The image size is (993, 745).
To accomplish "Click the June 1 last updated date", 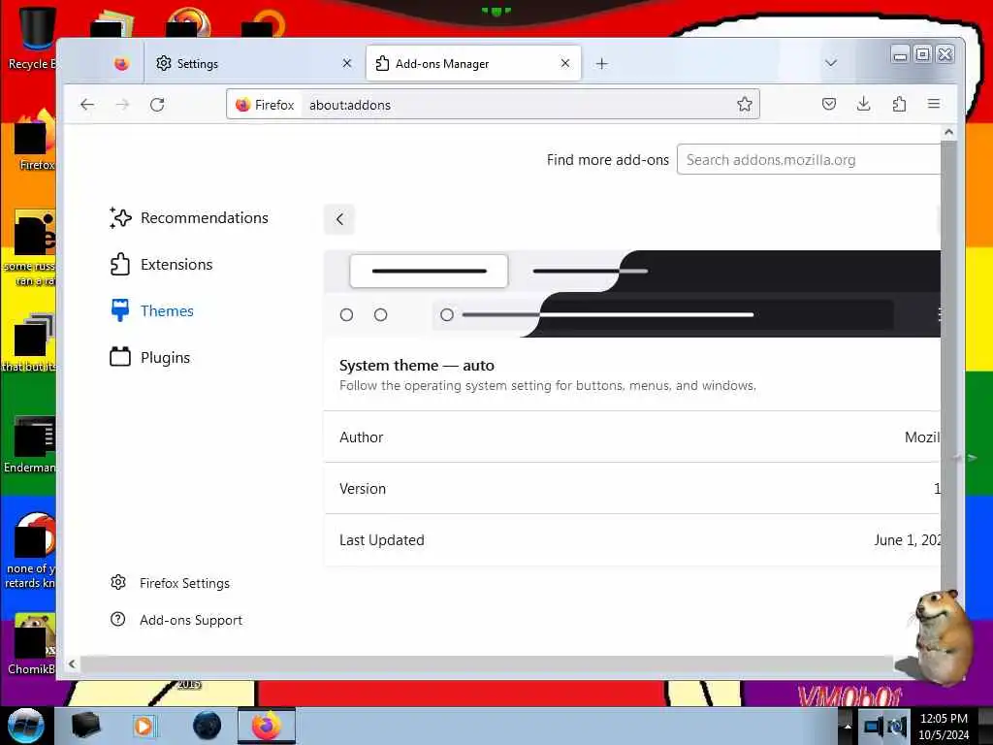I will click(907, 539).
